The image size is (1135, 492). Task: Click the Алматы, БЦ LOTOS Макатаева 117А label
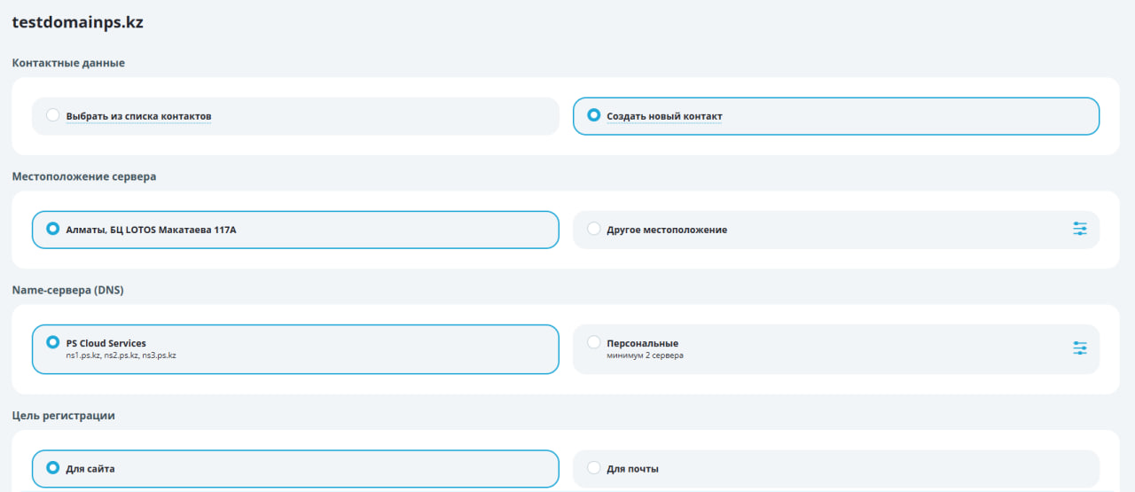pos(151,230)
